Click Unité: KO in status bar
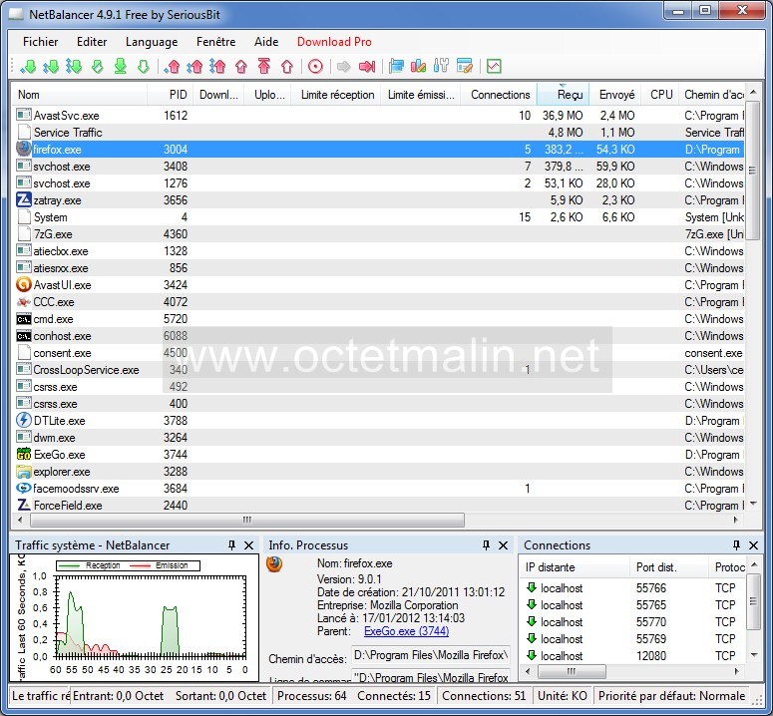773x716 pixels. pos(562,696)
